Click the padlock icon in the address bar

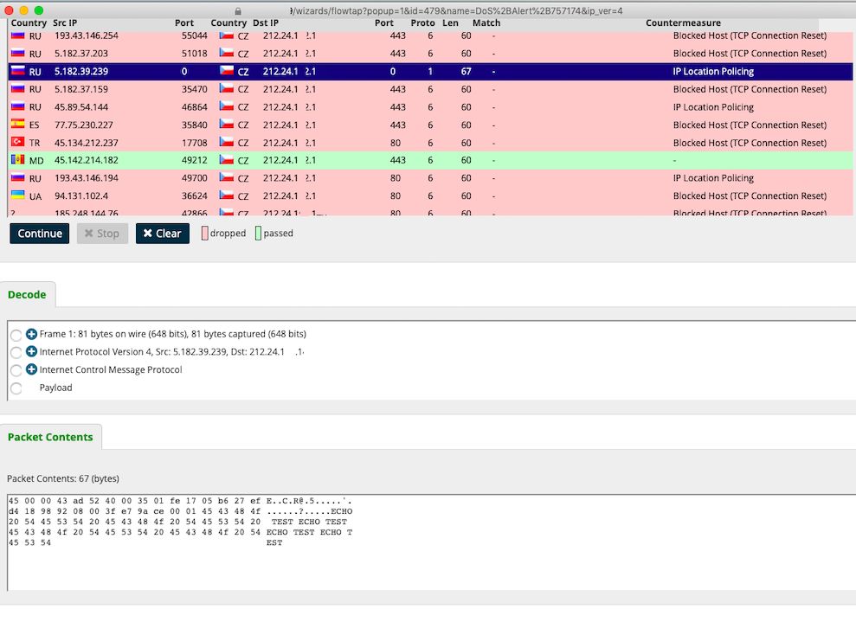(238, 11)
